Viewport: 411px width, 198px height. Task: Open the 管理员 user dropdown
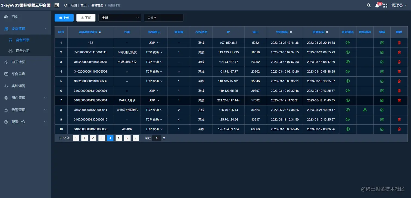(399, 5)
